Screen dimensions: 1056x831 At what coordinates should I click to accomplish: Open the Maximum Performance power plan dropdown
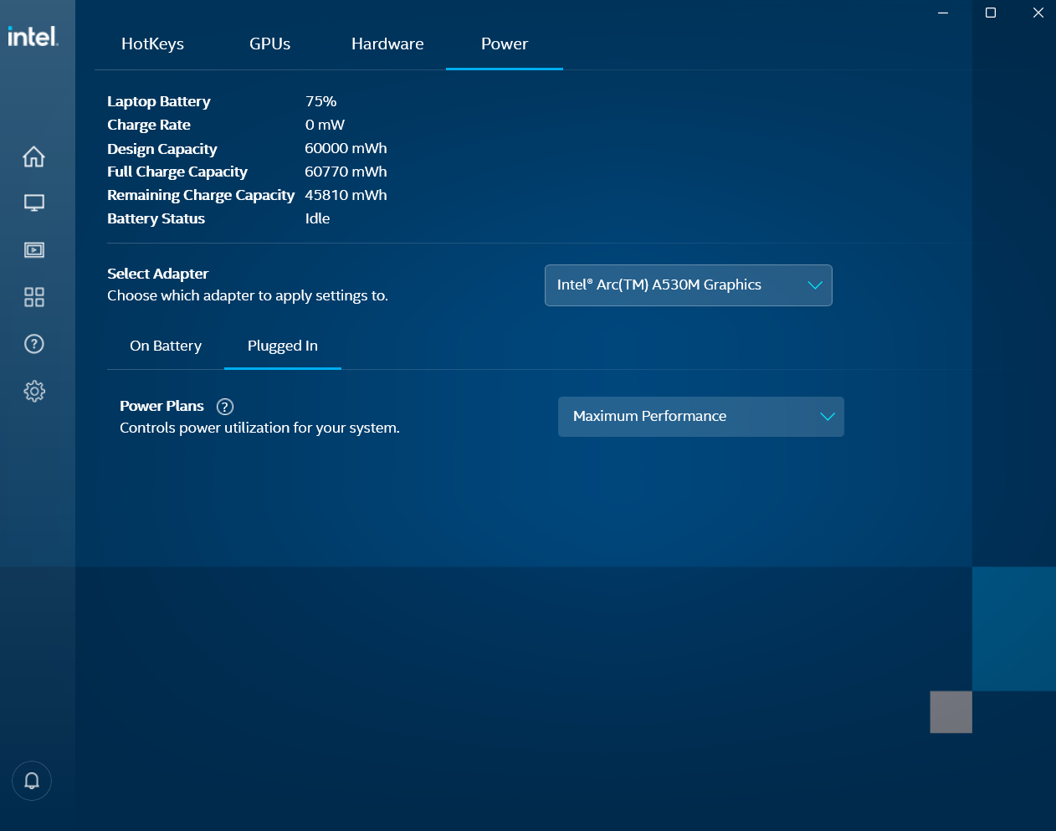coord(700,417)
